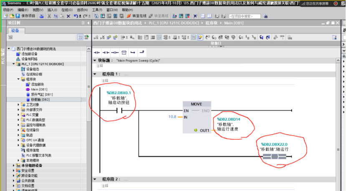Click the stop CPU icon
This screenshot has width=346, height=191.
[187, 16]
